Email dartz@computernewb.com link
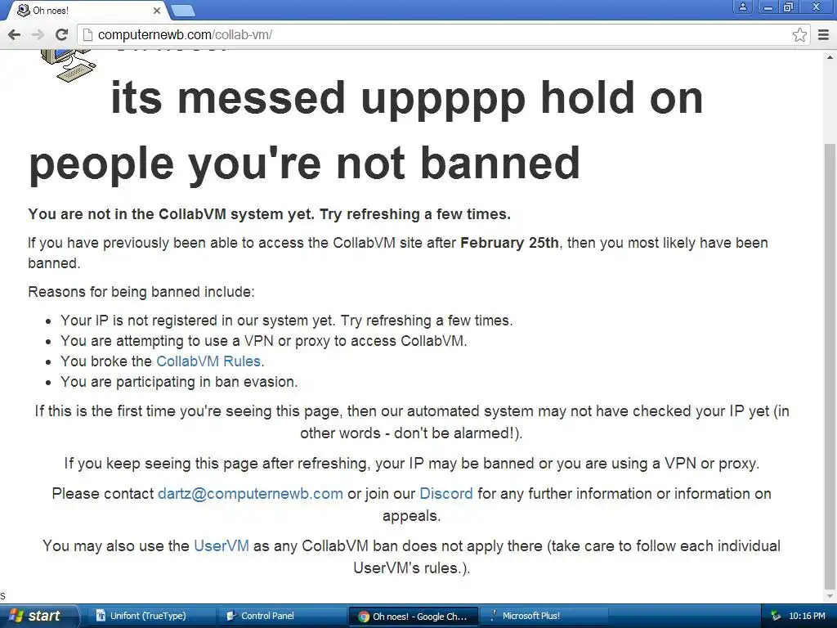This screenshot has width=837, height=628. pos(250,493)
